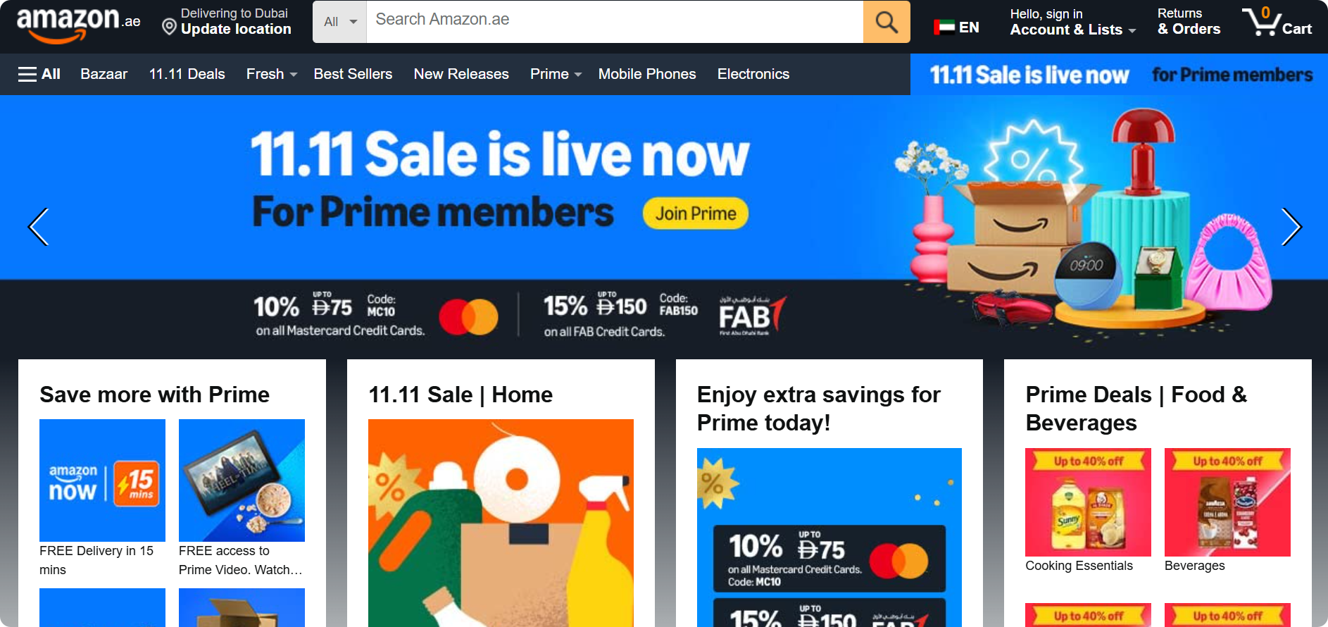Click the location pin Update location
Image resolution: width=1328 pixels, height=627 pixels.
(227, 22)
